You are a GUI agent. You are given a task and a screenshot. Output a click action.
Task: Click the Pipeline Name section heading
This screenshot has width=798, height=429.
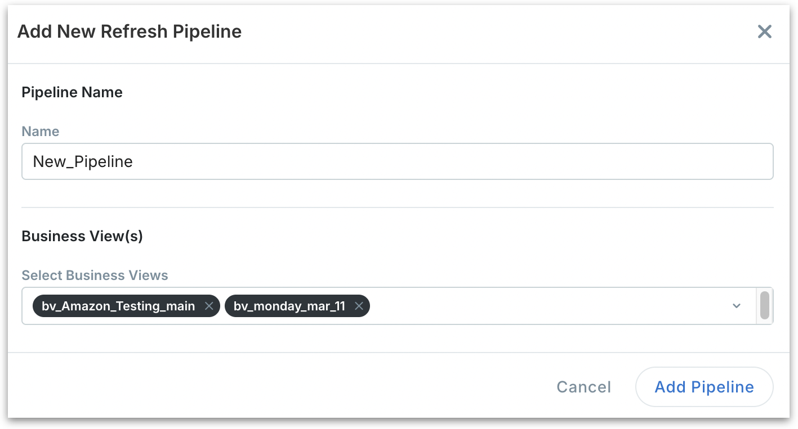click(x=72, y=92)
